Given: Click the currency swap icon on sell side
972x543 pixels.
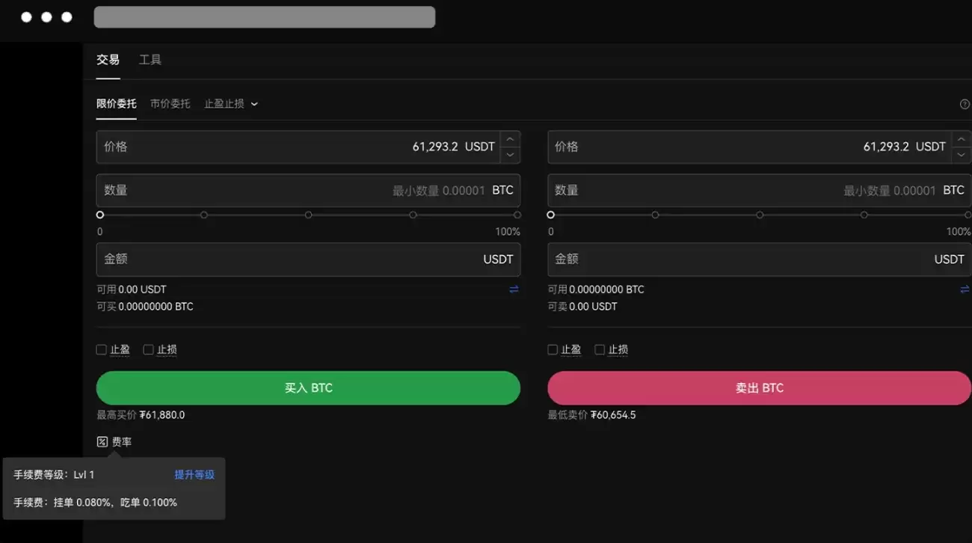Looking at the screenshot, I should point(965,289).
